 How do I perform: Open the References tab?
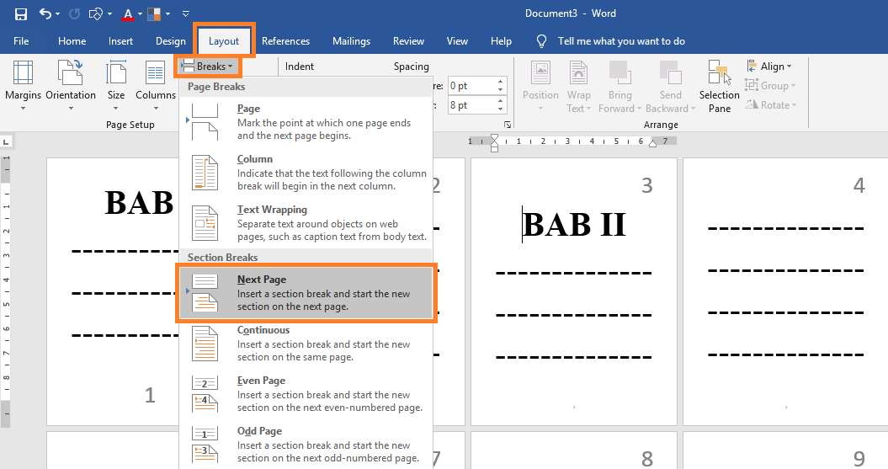click(285, 40)
